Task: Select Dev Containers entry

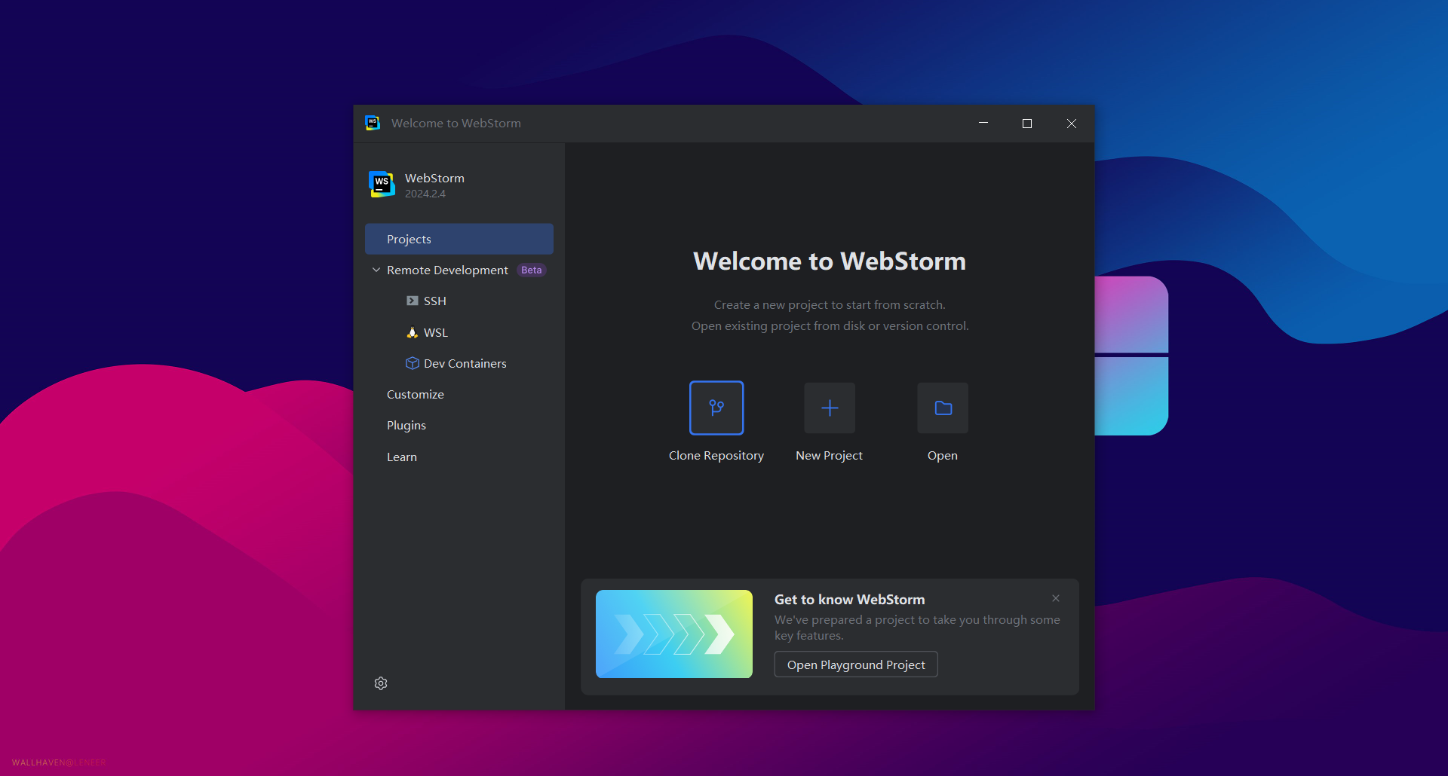Action: 459,363
